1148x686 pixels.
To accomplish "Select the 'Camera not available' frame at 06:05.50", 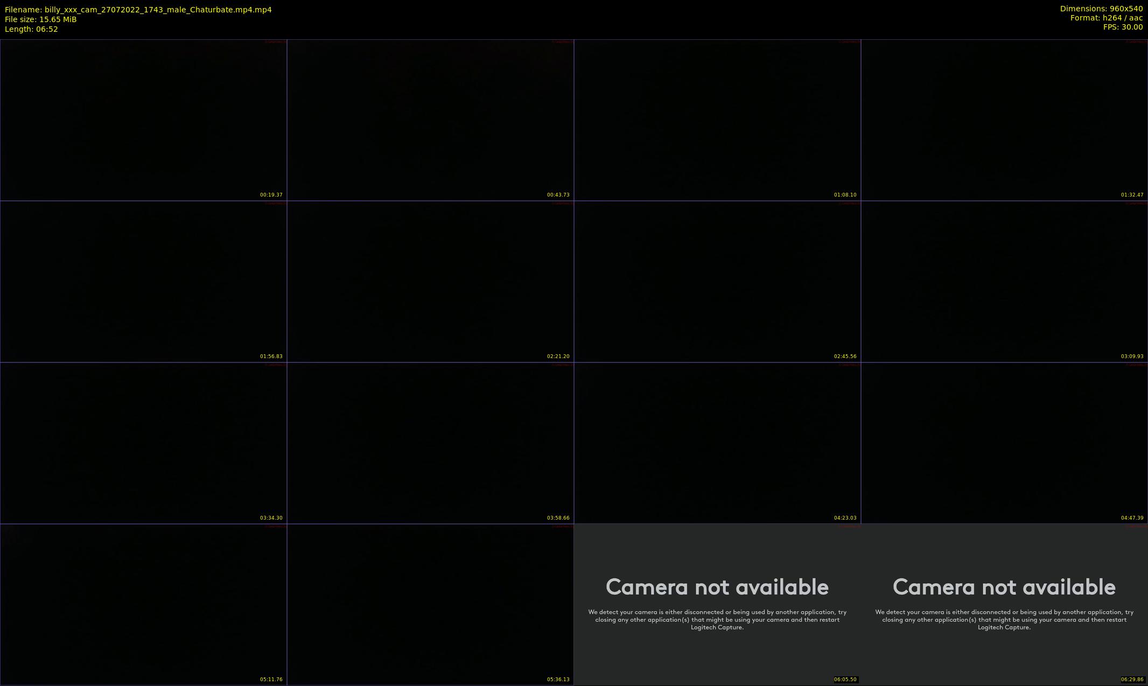I will [717, 605].
